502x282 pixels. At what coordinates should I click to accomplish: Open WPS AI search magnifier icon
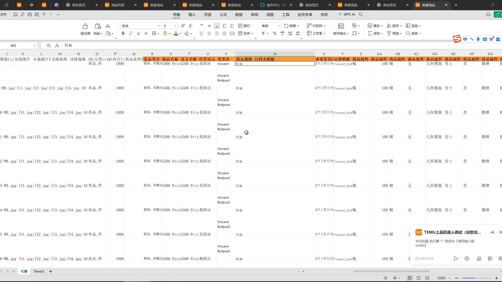(361, 15)
